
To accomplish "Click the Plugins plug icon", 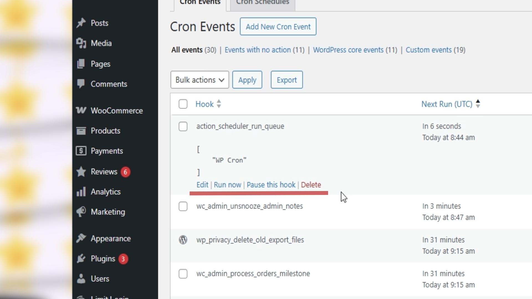I will pyautogui.click(x=81, y=259).
